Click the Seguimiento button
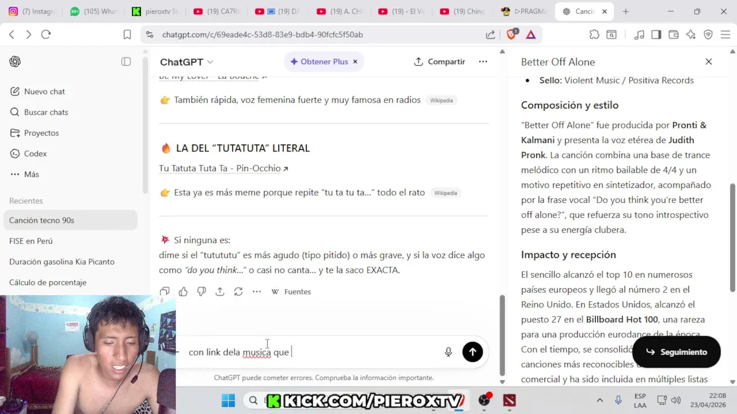This screenshot has width=737, height=414. click(677, 352)
